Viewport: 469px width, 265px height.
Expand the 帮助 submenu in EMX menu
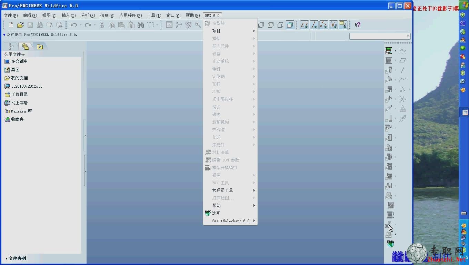230,206
